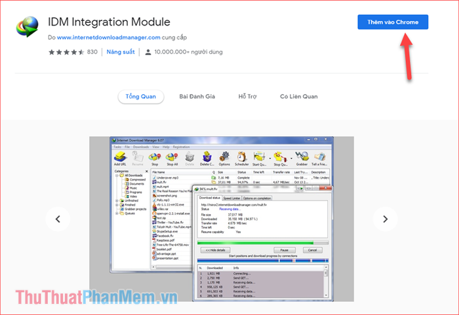Click the 'IDM Integration Module' title
The width and height of the screenshot is (459, 315).
(x=109, y=22)
